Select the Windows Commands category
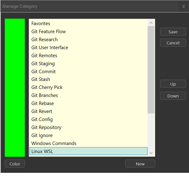Screen dimensions: 189x178 (x=54, y=143)
